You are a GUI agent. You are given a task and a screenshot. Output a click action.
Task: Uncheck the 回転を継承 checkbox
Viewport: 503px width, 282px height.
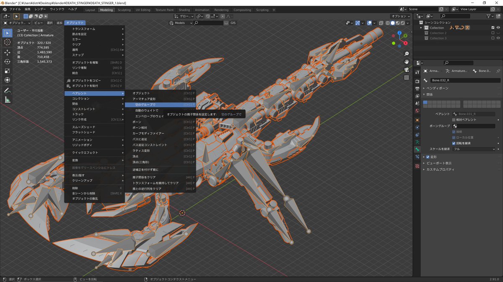click(454, 143)
